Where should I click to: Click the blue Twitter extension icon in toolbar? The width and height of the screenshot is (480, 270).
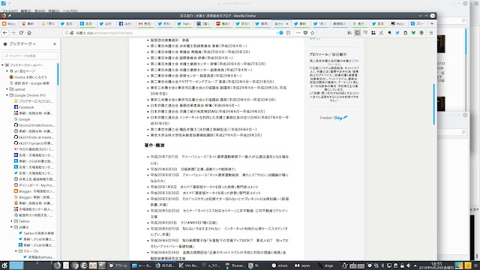coord(397,33)
